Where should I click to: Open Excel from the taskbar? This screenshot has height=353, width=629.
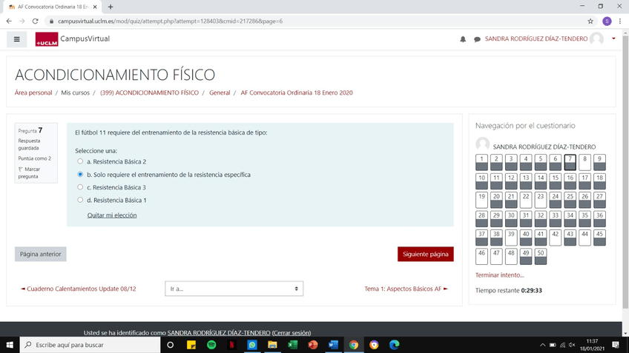point(292,345)
